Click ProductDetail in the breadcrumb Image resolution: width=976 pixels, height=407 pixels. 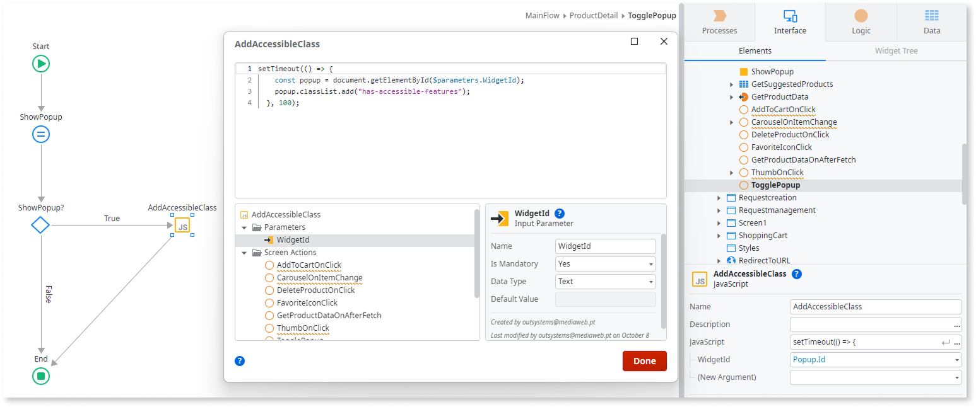coord(593,16)
